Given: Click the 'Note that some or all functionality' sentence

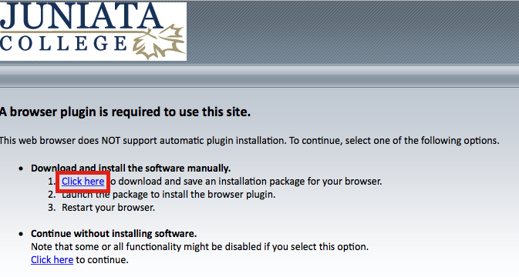Looking at the screenshot, I should [x=200, y=247].
